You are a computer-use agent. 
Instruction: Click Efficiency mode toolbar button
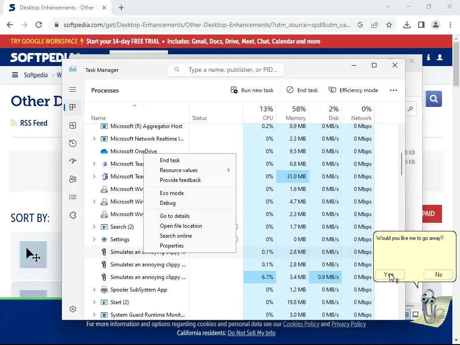tap(353, 90)
